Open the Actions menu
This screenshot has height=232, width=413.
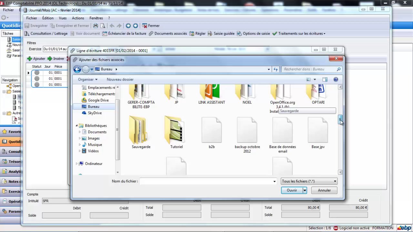click(78, 18)
